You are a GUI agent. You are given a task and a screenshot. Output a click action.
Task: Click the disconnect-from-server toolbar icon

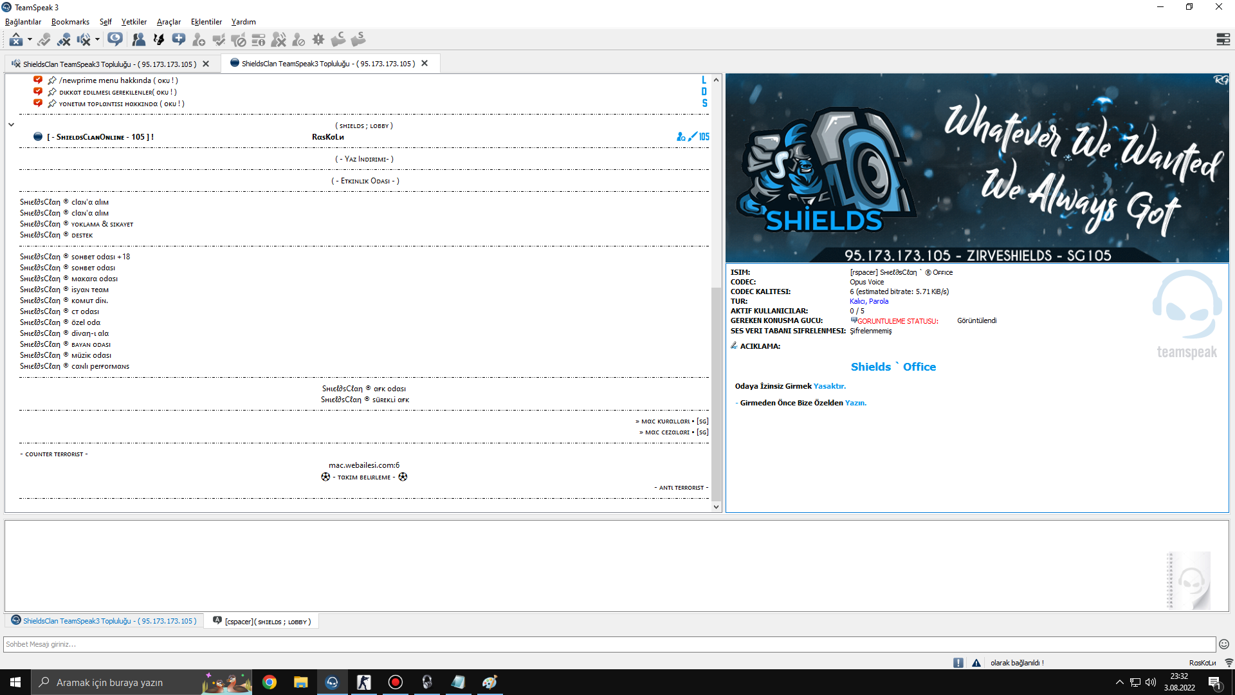point(64,40)
